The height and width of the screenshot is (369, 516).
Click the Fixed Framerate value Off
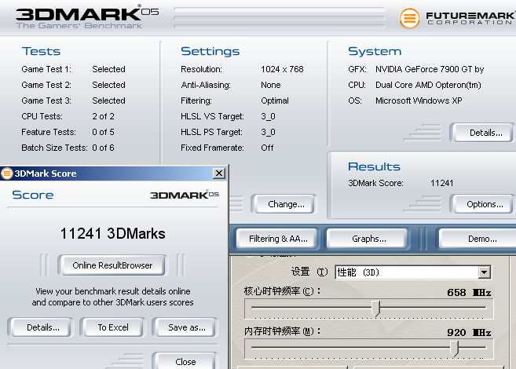click(x=267, y=148)
